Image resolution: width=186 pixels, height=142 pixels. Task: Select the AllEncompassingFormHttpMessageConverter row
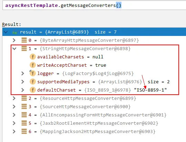(94, 115)
